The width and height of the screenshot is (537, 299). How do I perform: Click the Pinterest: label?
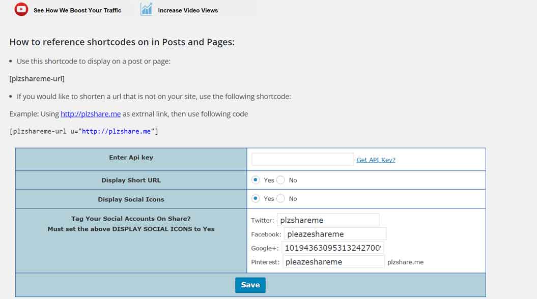(265, 262)
